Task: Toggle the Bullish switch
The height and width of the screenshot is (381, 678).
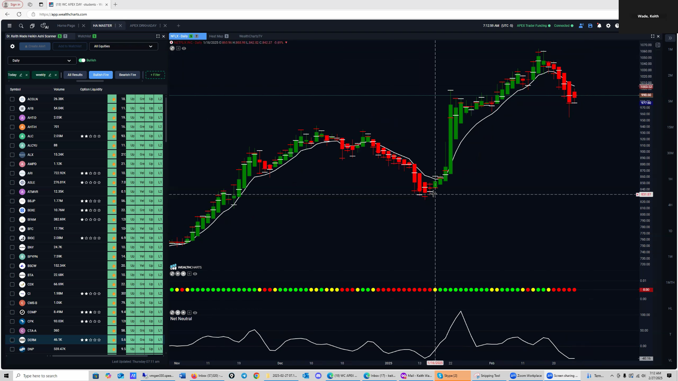Action: [82, 60]
